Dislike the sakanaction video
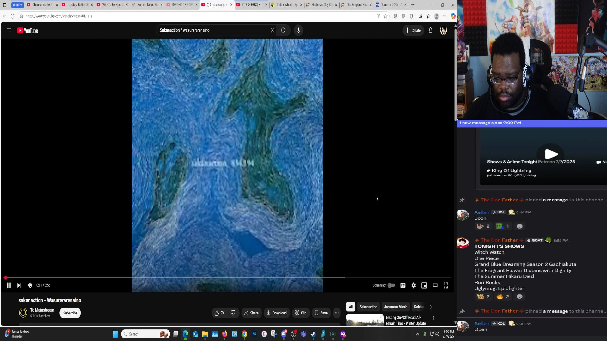607x341 pixels. [x=233, y=313]
